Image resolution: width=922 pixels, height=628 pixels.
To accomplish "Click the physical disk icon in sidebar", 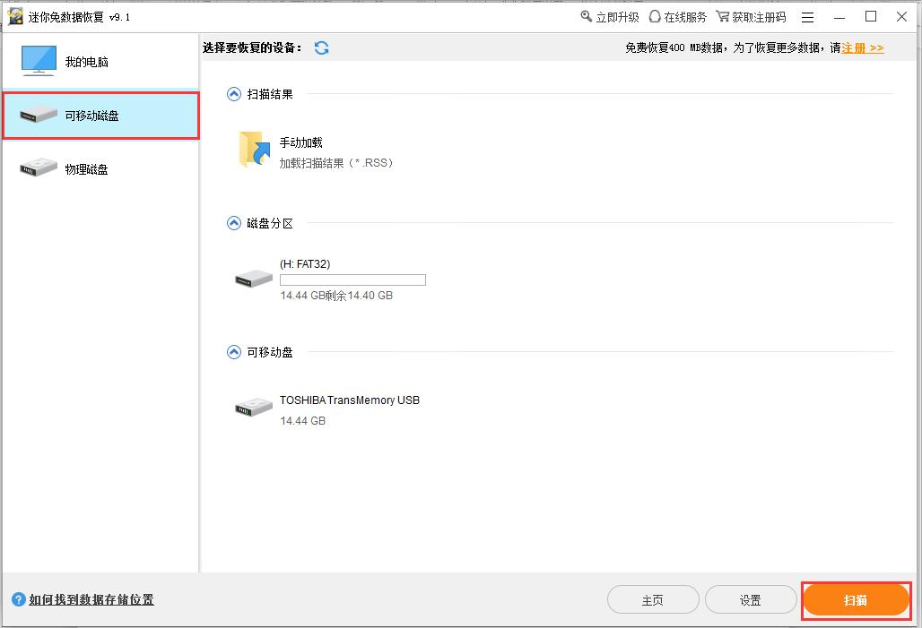I will [x=39, y=168].
